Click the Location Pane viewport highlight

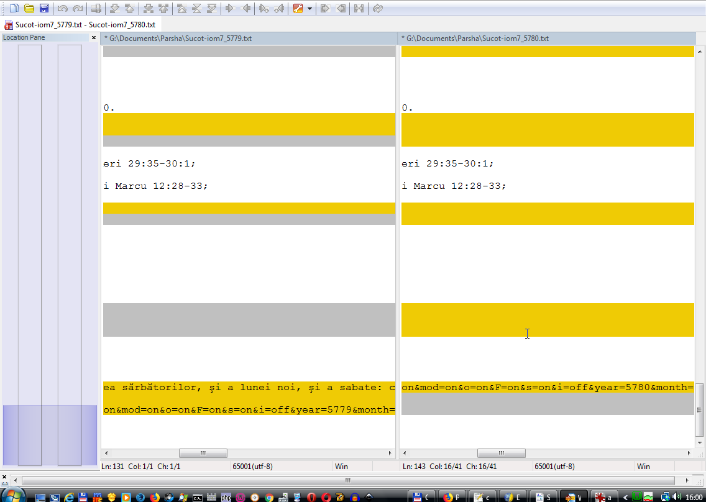pos(50,435)
